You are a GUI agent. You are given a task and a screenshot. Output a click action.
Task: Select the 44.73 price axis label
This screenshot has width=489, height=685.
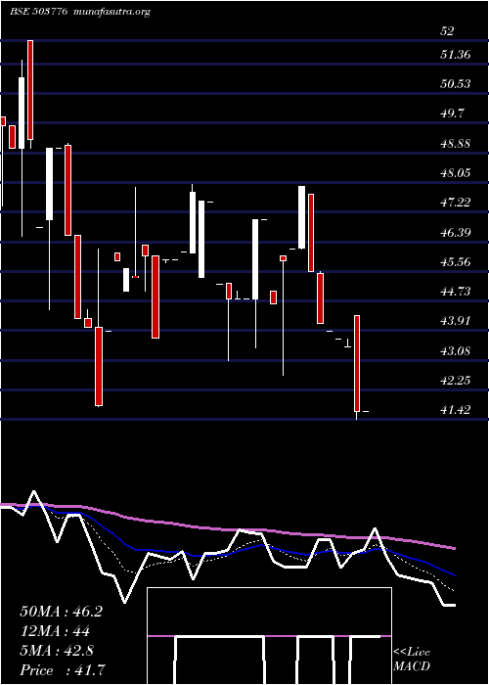(x=456, y=291)
